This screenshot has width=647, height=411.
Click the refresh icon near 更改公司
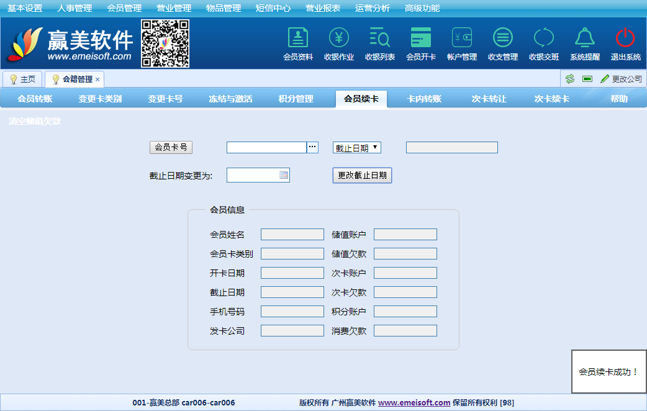[571, 79]
